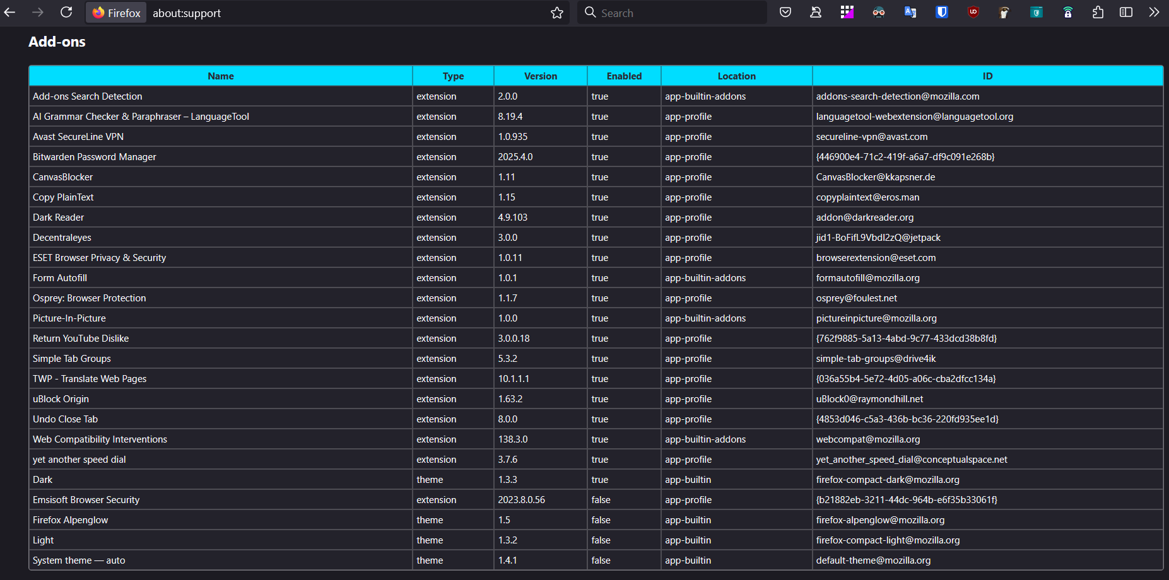Click the Add-ons section heading

point(57,42)
